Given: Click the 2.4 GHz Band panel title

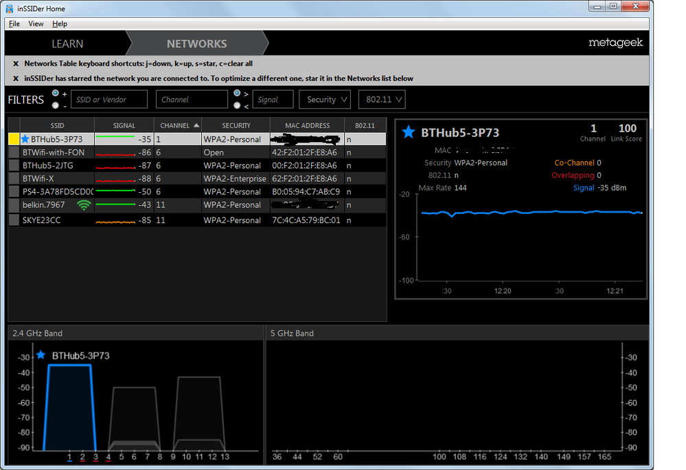Looking at the screenshot, I should (x=37, y=333).
